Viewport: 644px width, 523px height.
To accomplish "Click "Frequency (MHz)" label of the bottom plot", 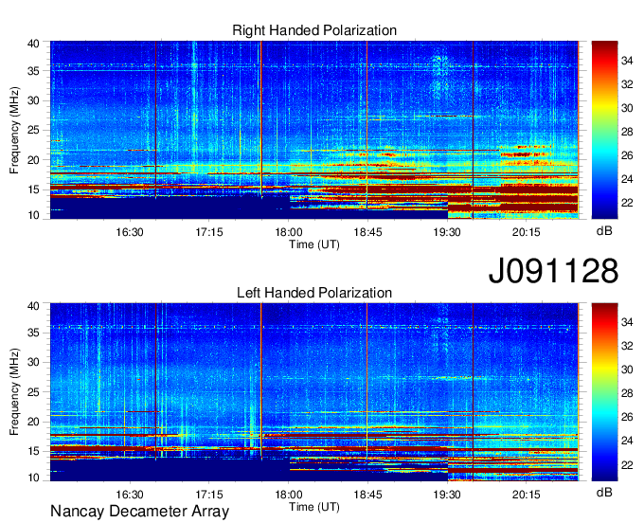I will point(14,392).
